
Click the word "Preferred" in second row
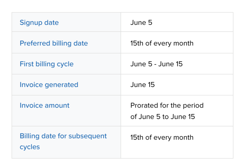pos(33,43)
